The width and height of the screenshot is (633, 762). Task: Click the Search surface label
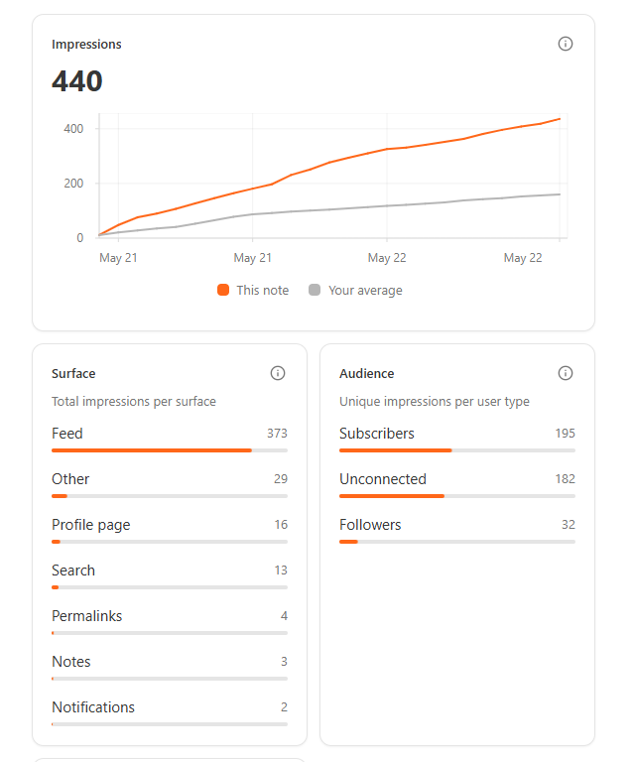pos(73,571)
